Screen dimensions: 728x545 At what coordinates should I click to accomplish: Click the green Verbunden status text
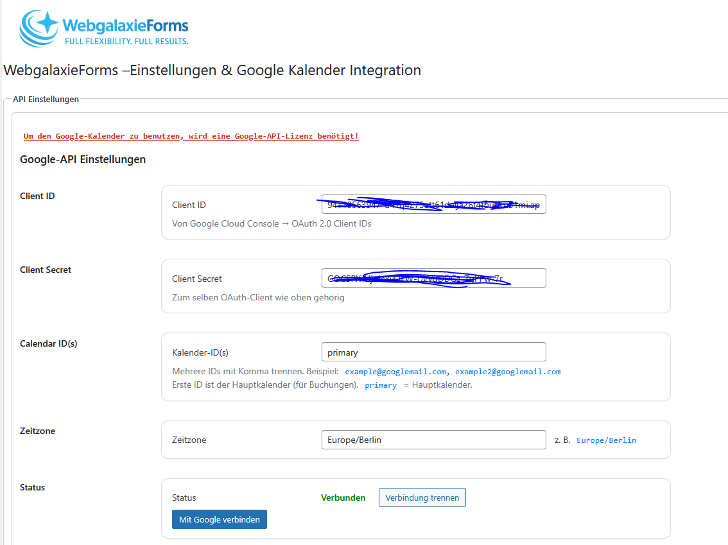tap(343, 497)
